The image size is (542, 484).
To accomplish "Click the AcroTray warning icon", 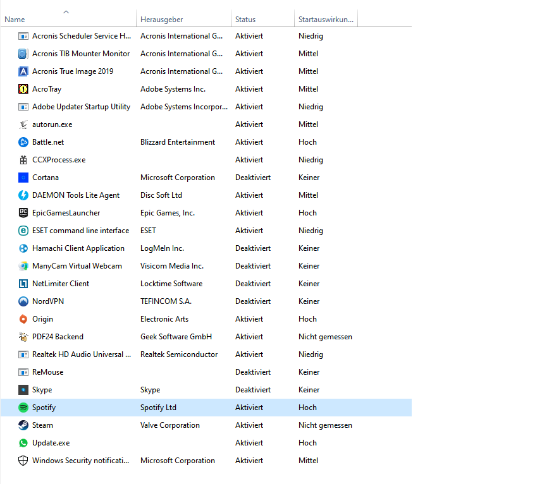I will pos(23,88).
